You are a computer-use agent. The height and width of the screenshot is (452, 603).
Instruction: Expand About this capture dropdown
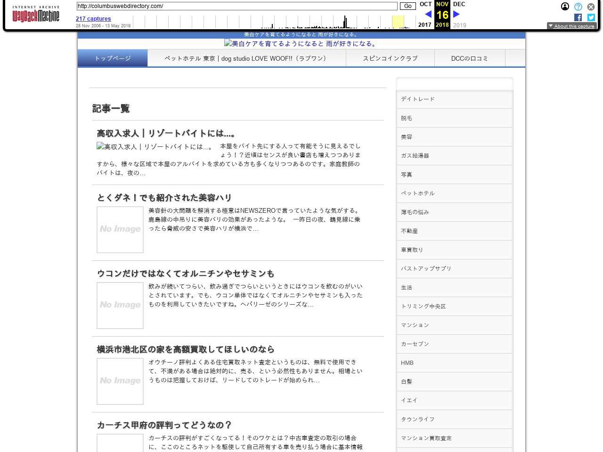(x=571, y=26)
